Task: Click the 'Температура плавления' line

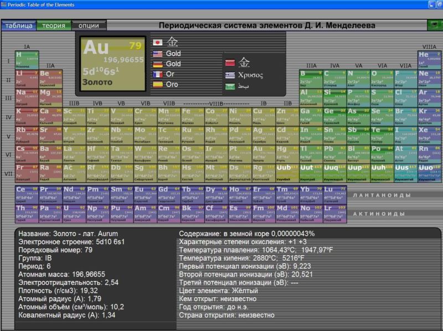Action: [256, 250]
